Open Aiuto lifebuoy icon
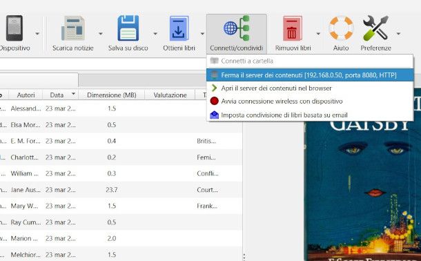 341,28
